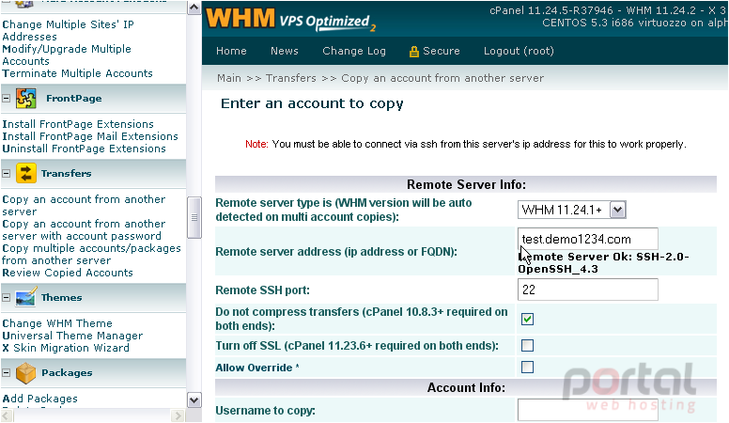Focus the remote server address field

tap(588, 239)
